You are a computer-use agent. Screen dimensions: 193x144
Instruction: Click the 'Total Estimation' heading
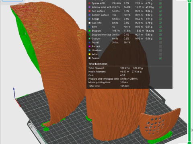98,64
